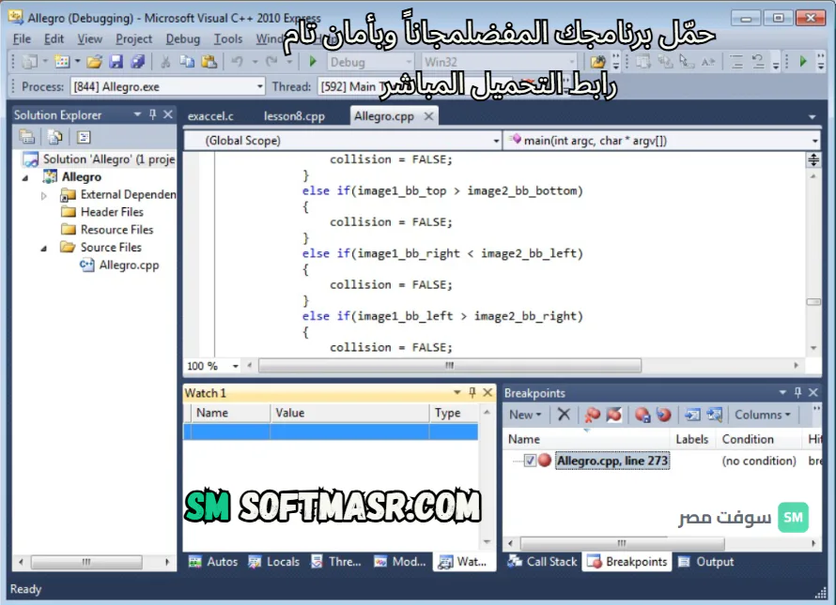Click the Solution Explorer View Code icon
This screenshot has width=836, height=605.
[x=84, y=137]
